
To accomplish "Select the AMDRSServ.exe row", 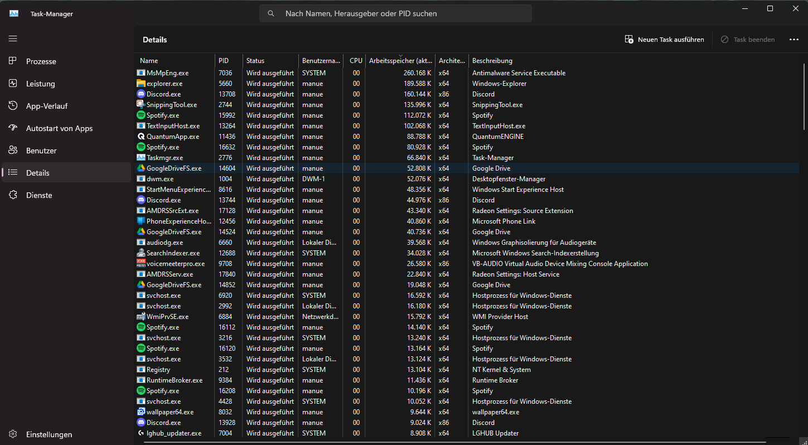I will click(x=467, y=274).
